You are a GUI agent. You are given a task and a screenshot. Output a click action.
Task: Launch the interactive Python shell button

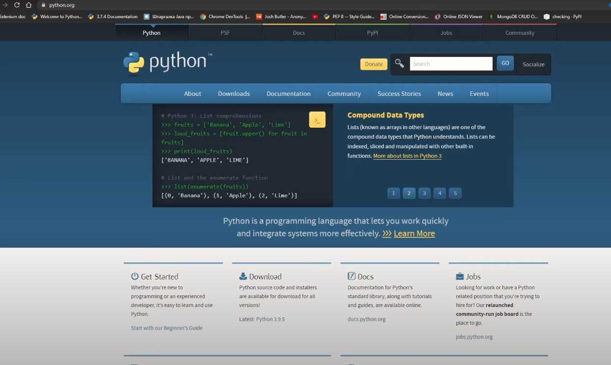(317, 119)
